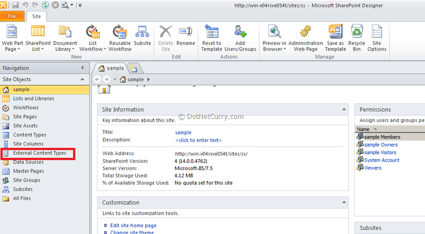The width and height of the screenshot is (425, 234).
Task: Open the Recycle Bin
Action: [x=356, y=38]
